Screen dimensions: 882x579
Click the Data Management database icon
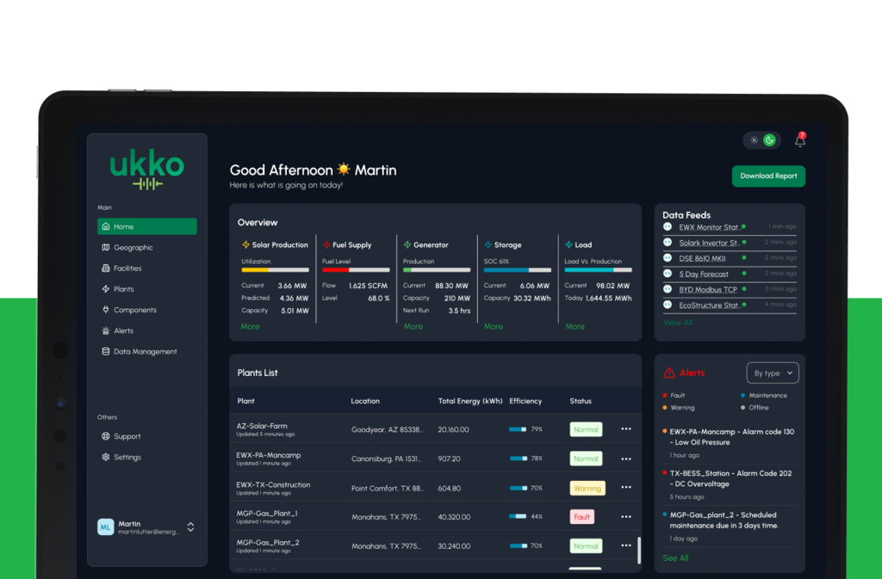pyautogui.click(x=105, y=352)
